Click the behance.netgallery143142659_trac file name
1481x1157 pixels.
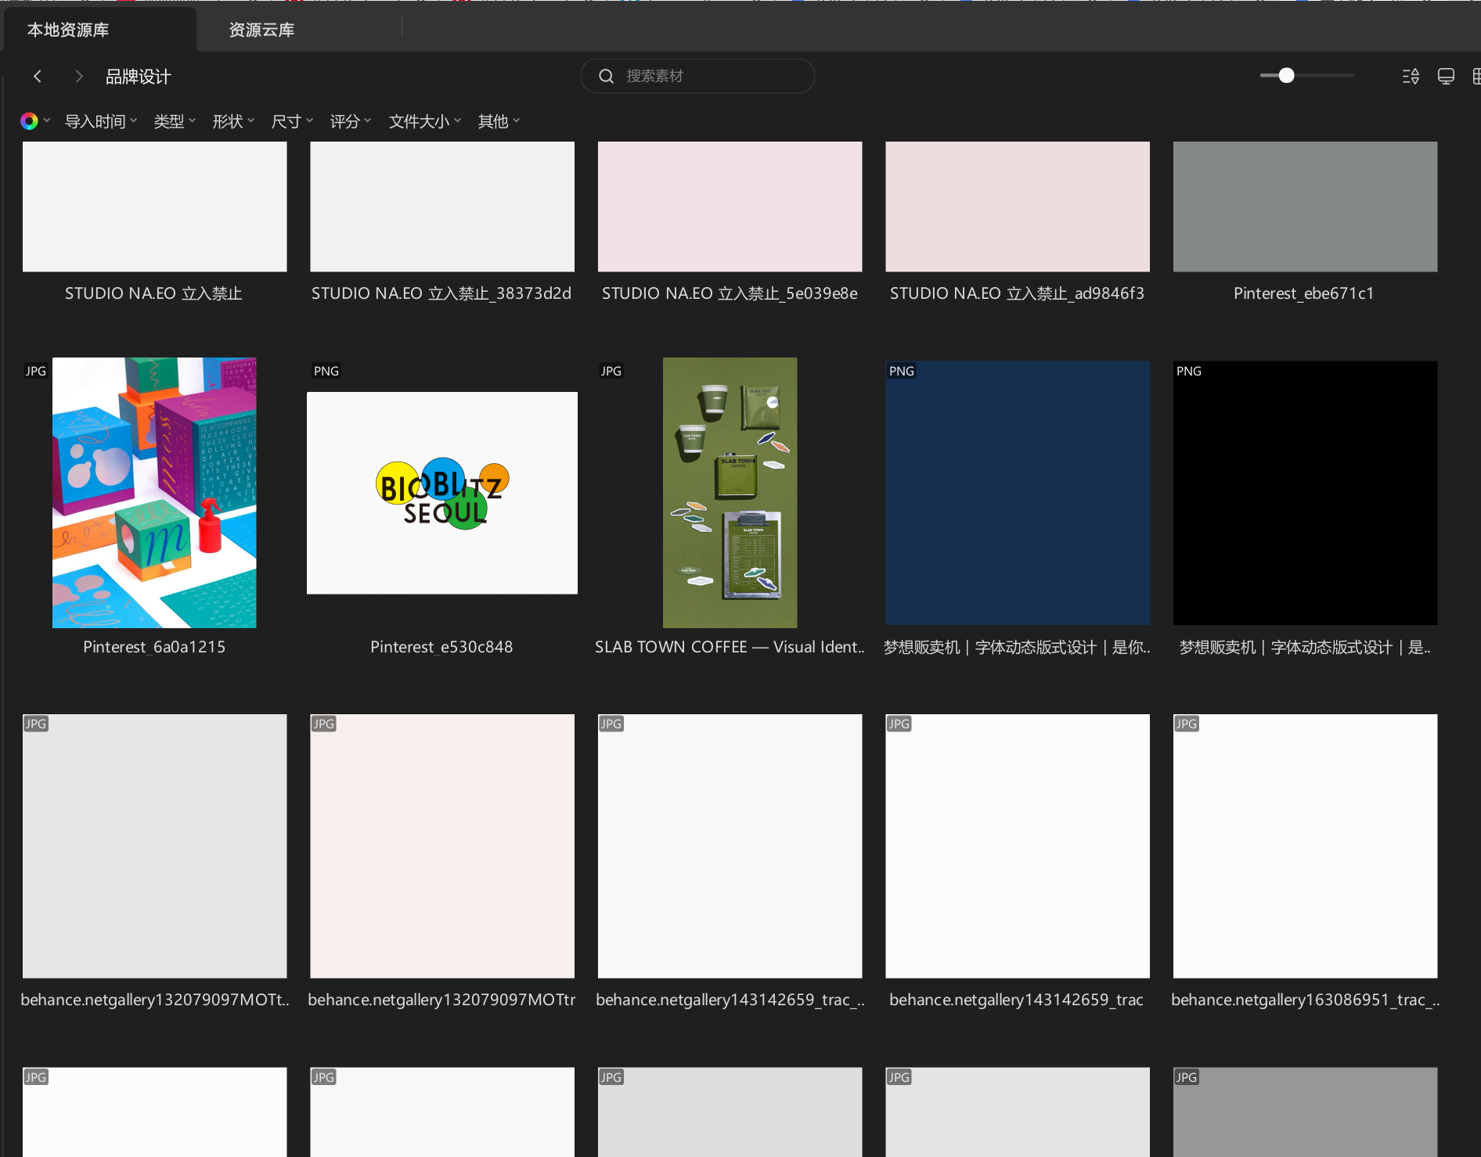pos(1017,1000)
